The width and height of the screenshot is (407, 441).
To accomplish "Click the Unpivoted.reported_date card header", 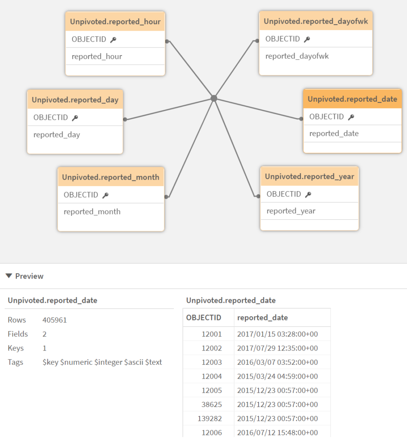I will click(352, 99).
